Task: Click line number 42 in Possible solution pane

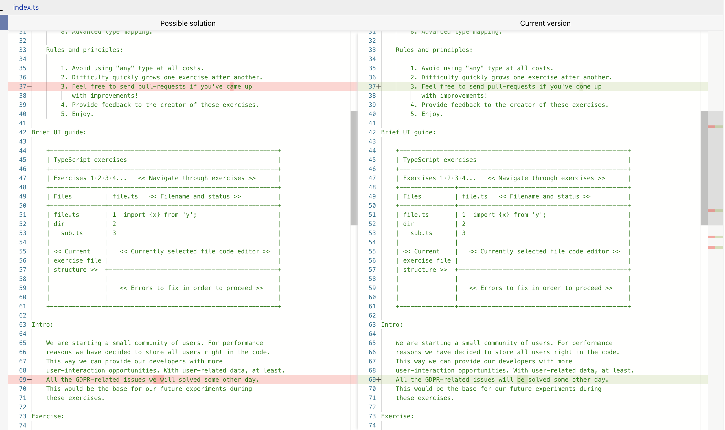Action: pos(23,132)
